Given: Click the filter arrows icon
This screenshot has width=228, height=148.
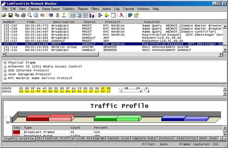Looking at the screenshot, I should tap(100, 15).
